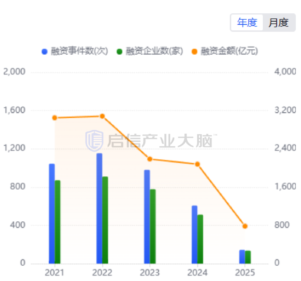The width and height of the screenshot is (301, 281).
Task: Click the 1,200 left axis label
Action: (14, 148)
